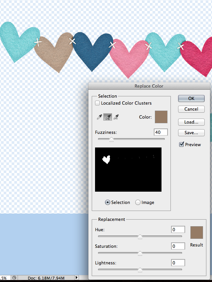The image size is (212, 282).
Task: Select the Add to Sample eyedropper
Action: [108, 117]
